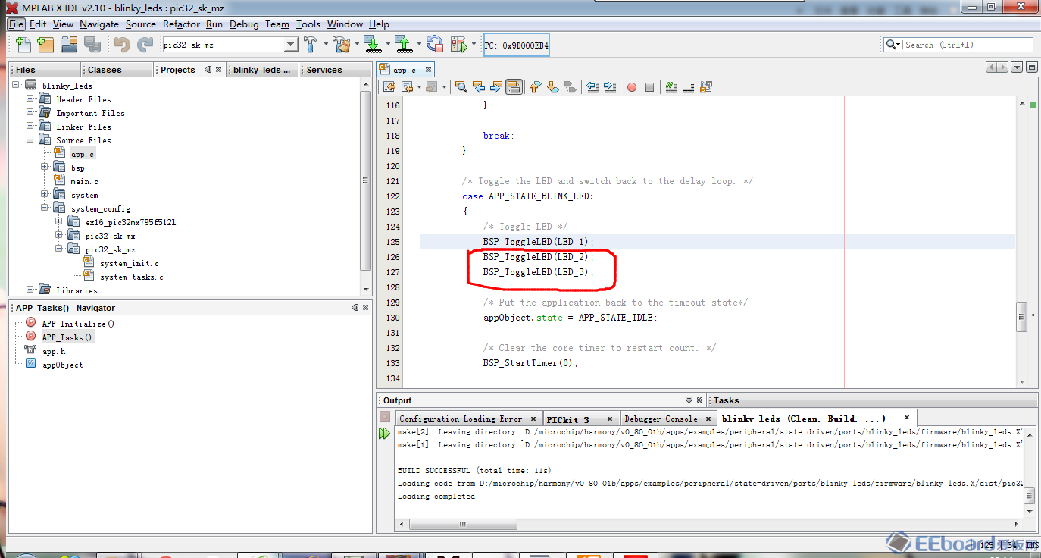Expand the Libraries node in project tree

(x=30, y=290)
